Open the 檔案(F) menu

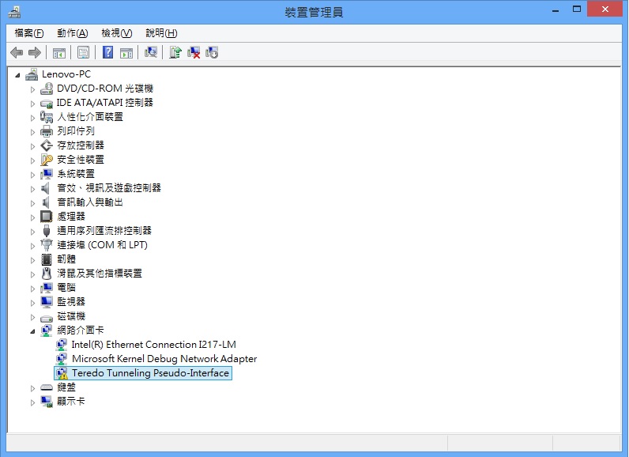click(x=29, y=33)
